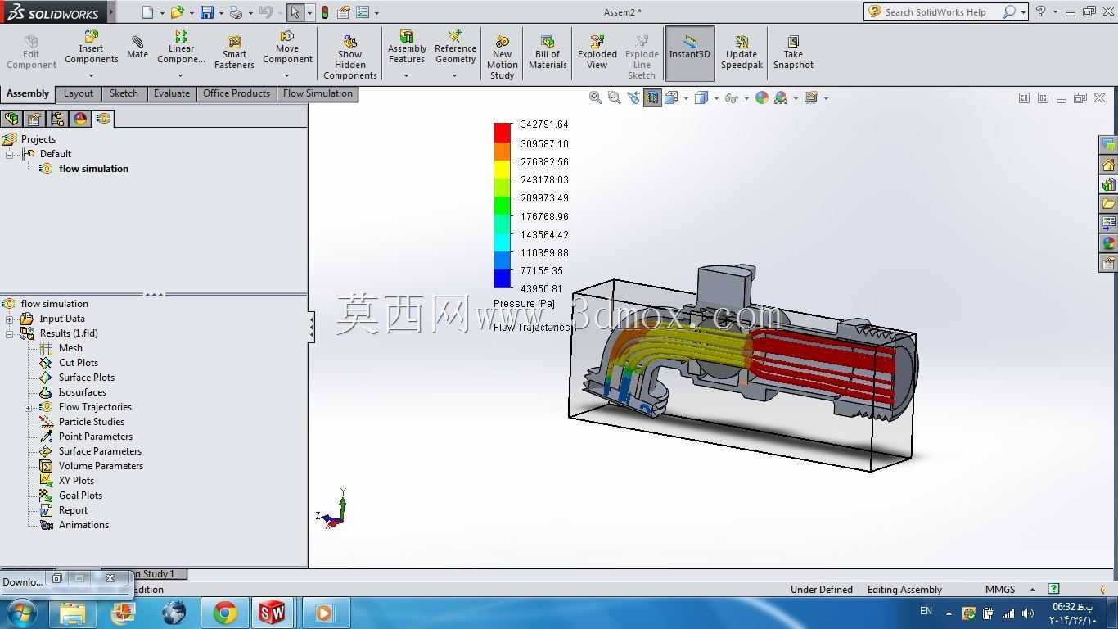Open the FeatureManager design tree tab

(11, 119)
